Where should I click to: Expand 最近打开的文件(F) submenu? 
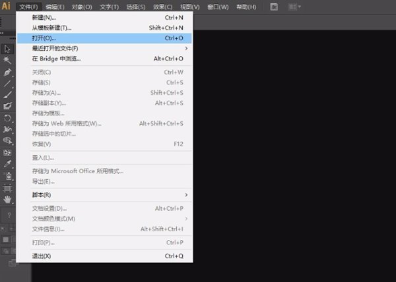(x=104, y=48)
